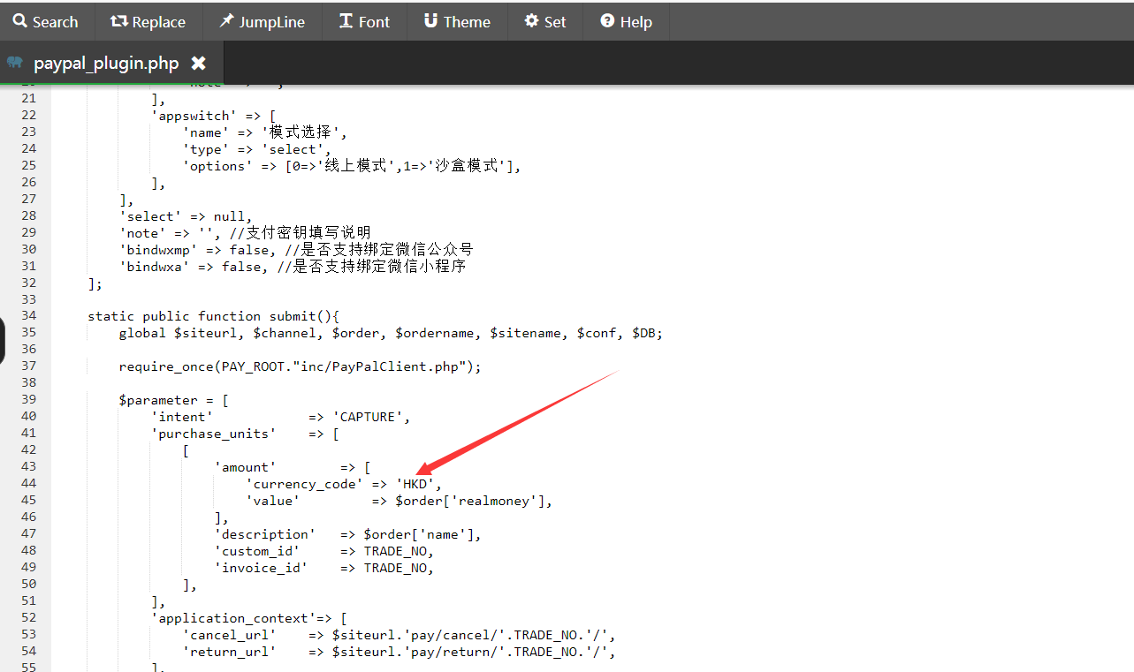Click the require_once PayPalClient.php line
Image resolution: width=1134 pixels, height=672 pixels.
(x=301, y=366)
